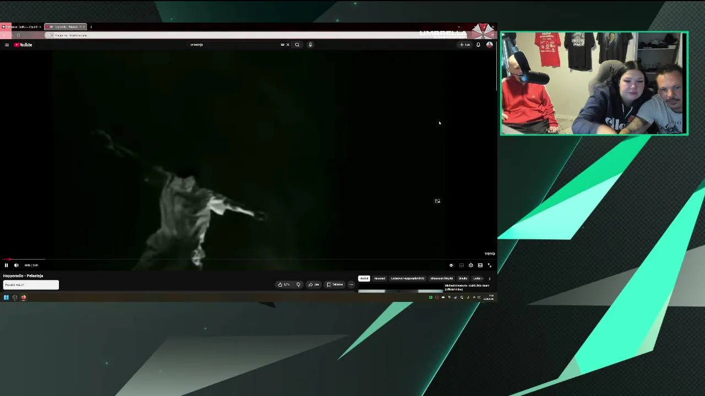
Task: Toggle subtitles in the video player
Action: point(462,265)
